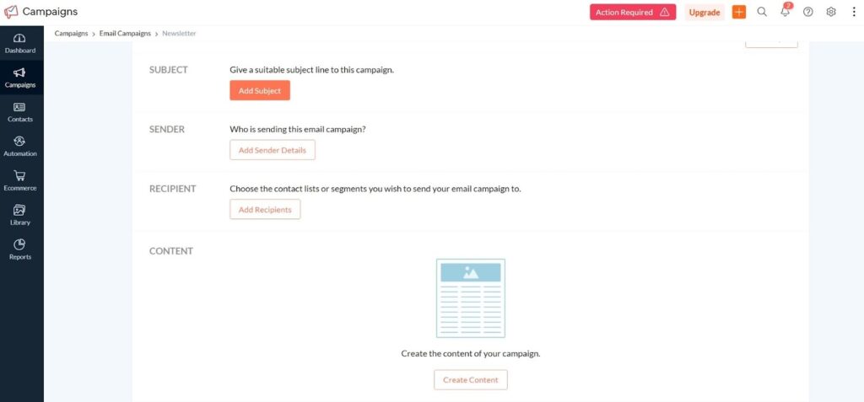Open the notifications bell
864x402 pixels.
pos(786,13)
